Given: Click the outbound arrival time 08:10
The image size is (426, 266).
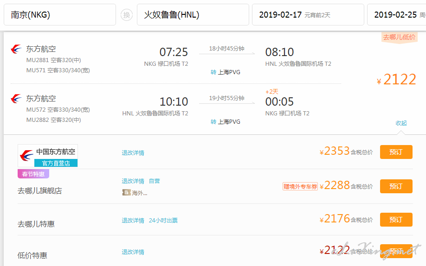Looking at the screenshot, I should coord(279,52).
